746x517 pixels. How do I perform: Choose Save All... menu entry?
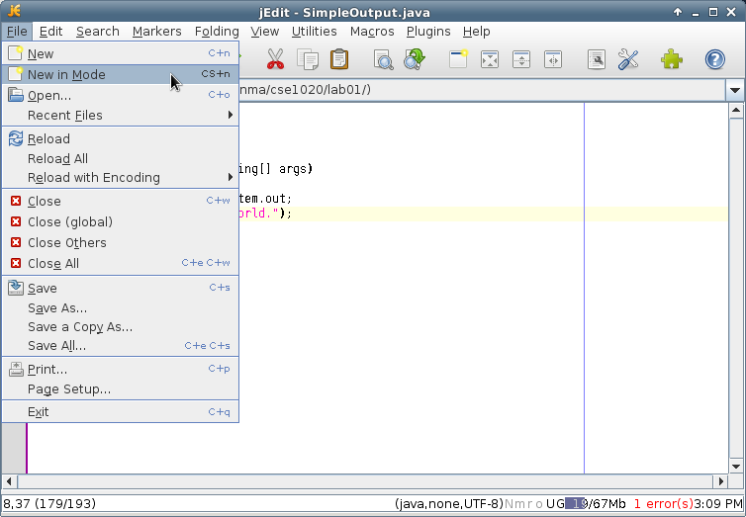point(121,346)
